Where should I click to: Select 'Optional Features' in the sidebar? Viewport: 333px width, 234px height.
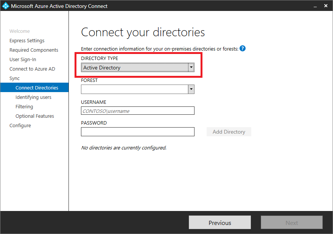pos(34,116)
